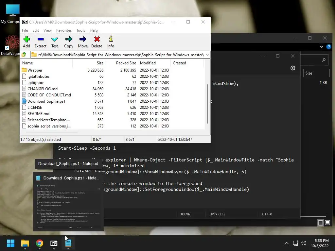The height and width of the screenshot is (251, 335).
Task: Open Notepad settings gear icon
Action: 293,68
